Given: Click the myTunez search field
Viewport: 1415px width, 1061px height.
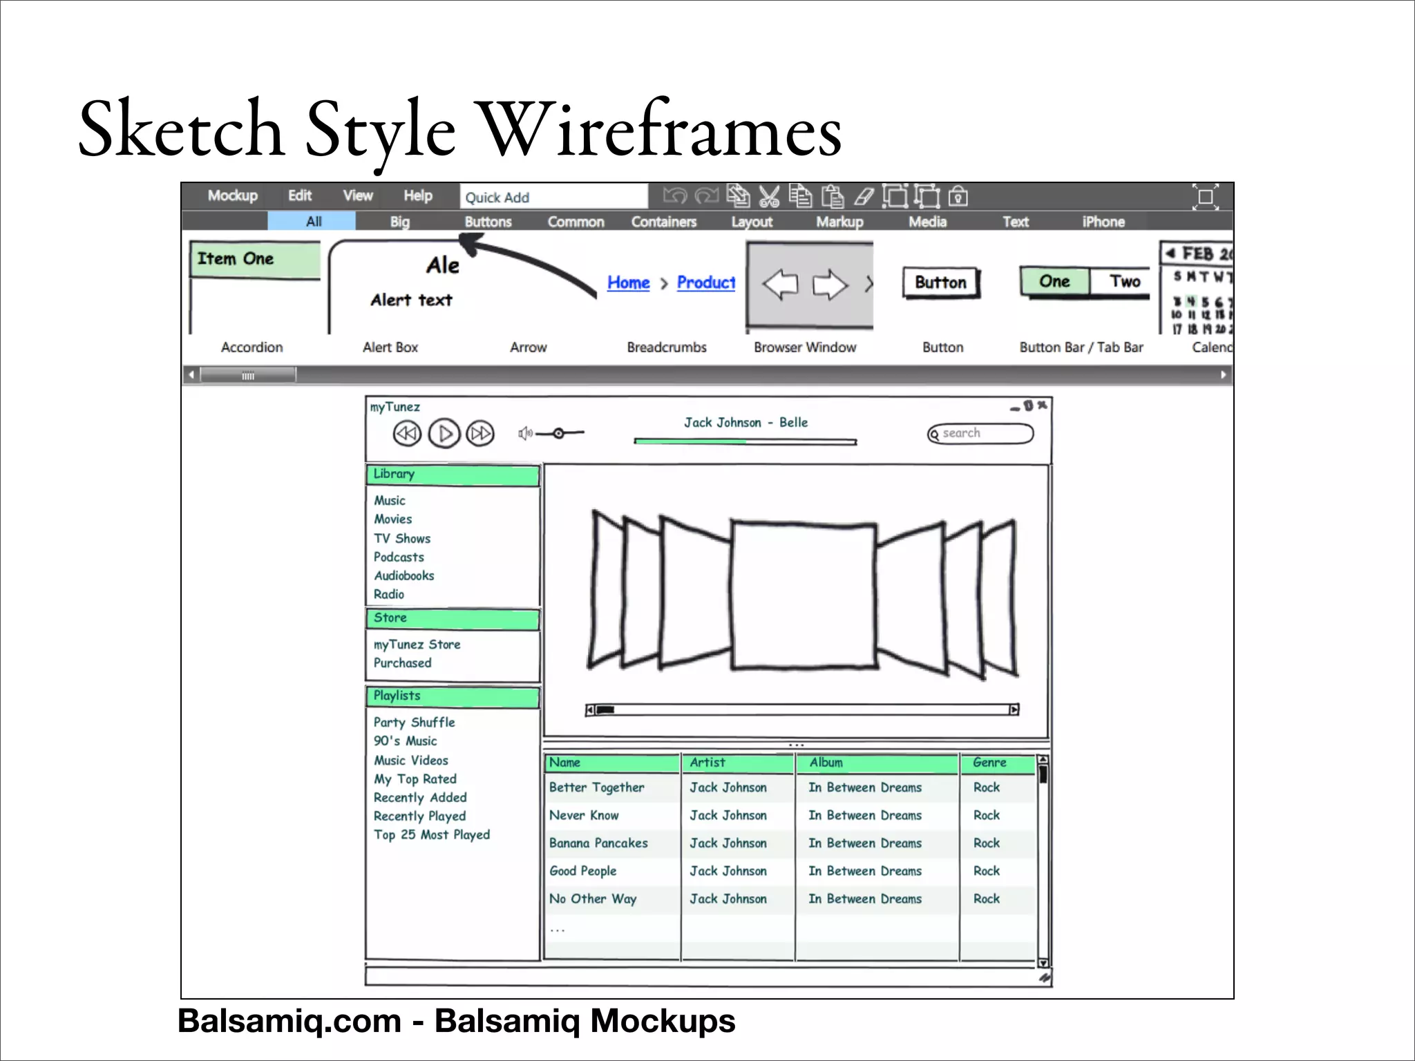Looking at the screenshot, I should point(980,434).
